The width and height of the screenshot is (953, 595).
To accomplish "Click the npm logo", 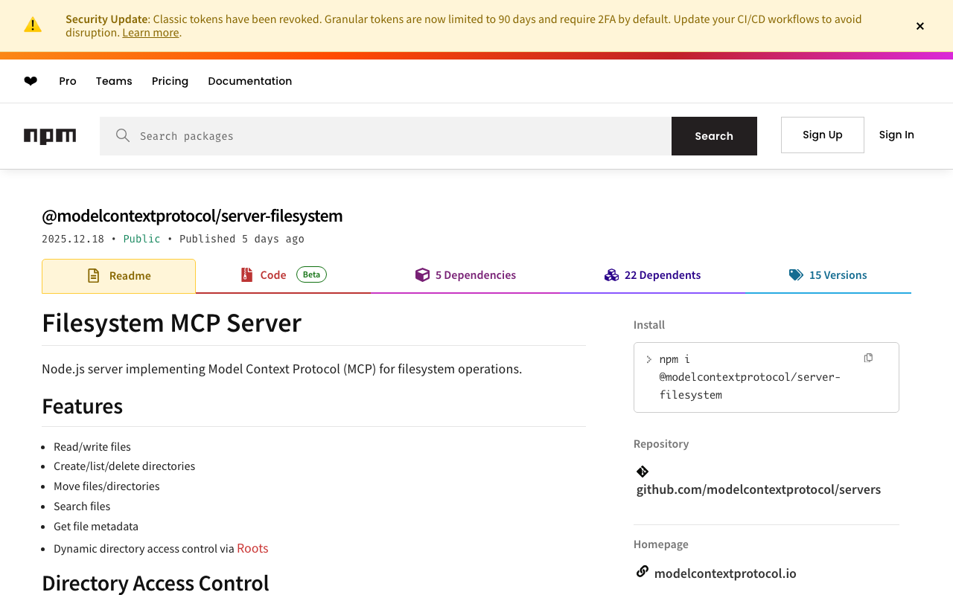I will 50,136.
